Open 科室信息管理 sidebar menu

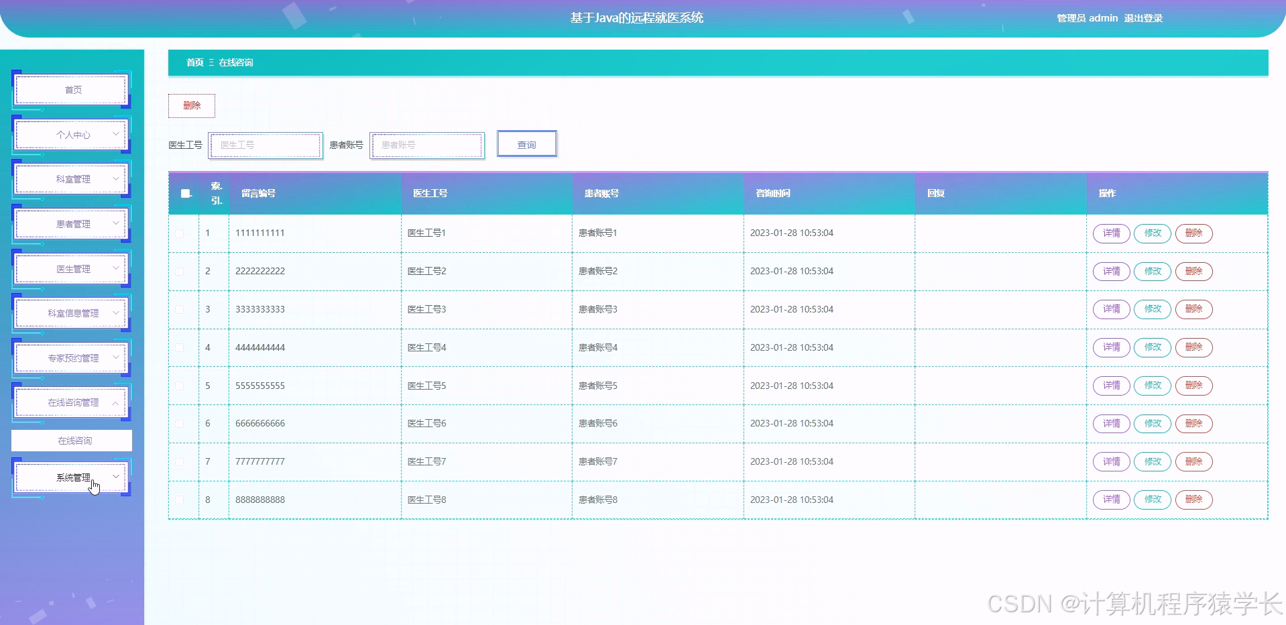72,313
